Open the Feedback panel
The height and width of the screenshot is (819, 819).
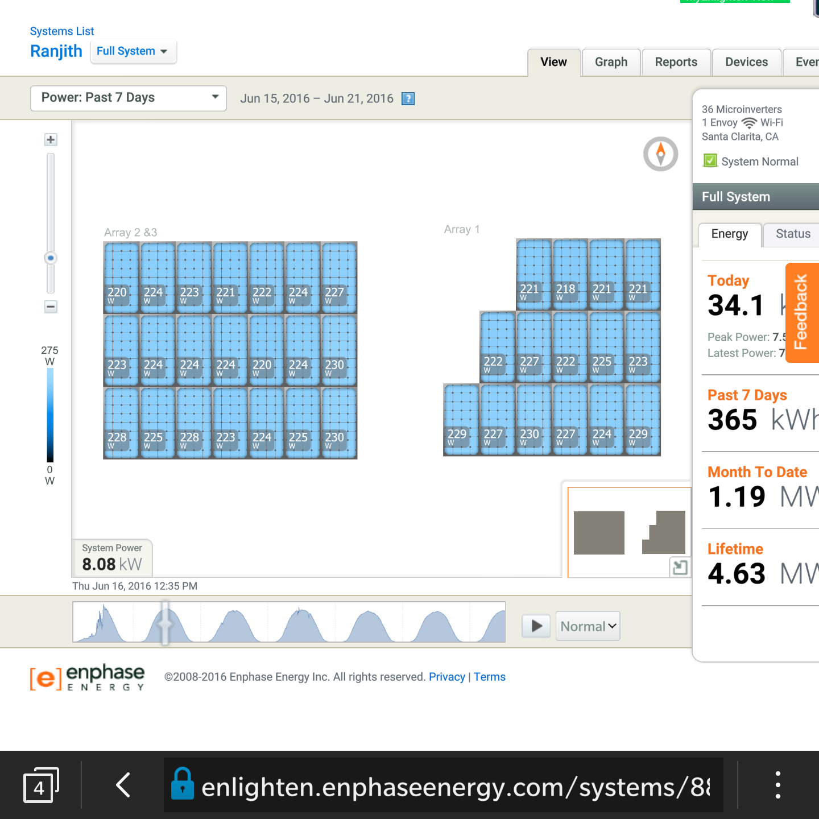[x=801, y=312]
